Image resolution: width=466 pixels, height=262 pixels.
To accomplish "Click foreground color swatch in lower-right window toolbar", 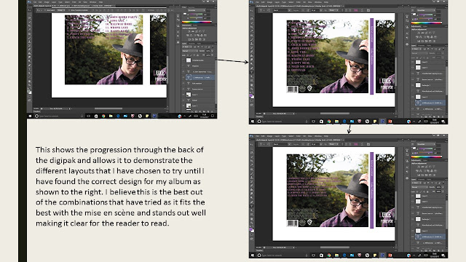I will pyautogui.click(x=250, y=229).
